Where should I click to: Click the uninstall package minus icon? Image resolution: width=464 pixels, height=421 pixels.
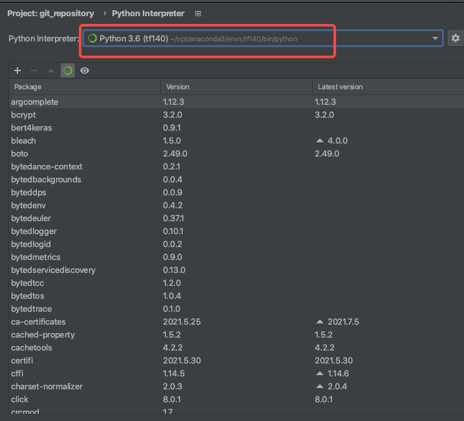coord(34,70)
